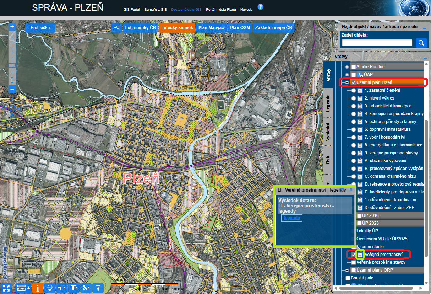The height and width of the screenshot is (294, 431).
Task: Activate the orange info query tool
Action: coord(38,288)
